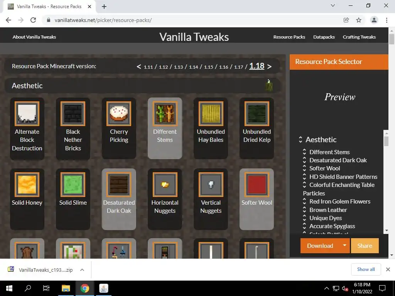395x296 pixels.
Task: Reorder Brown Leather using its arrows
Action: coord(304,210)
